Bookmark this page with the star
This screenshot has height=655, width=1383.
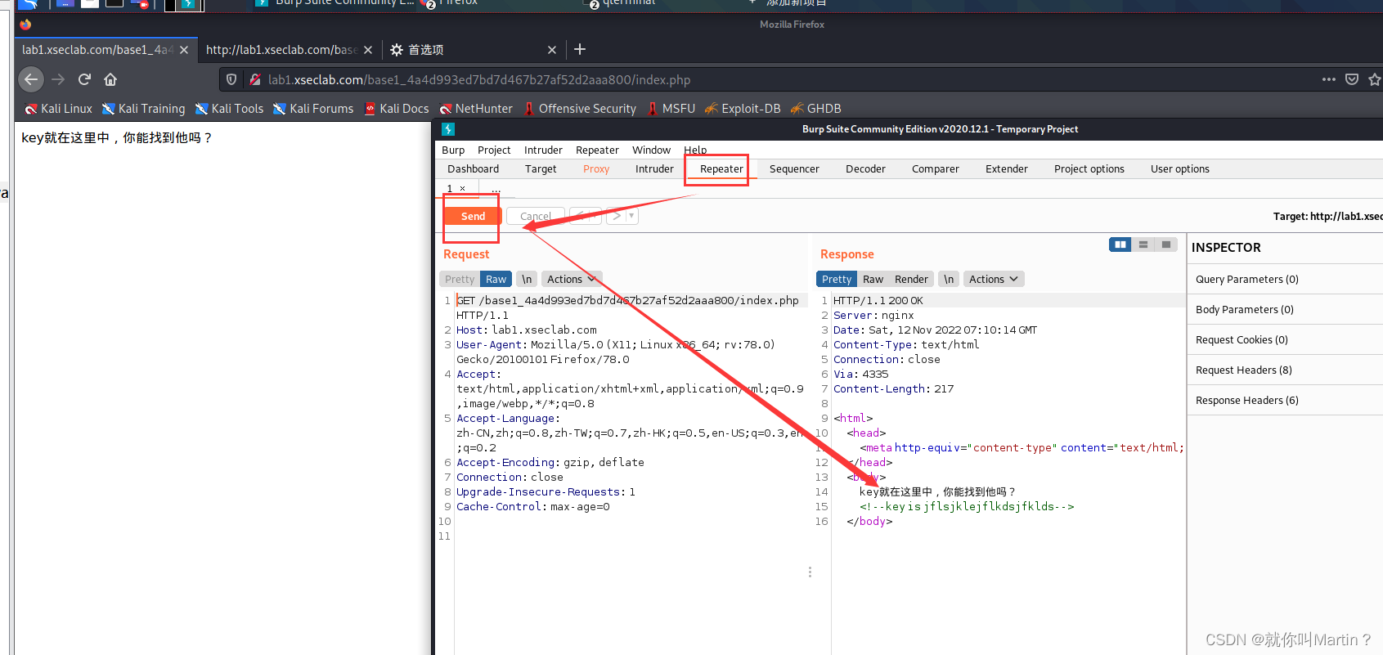[x=1375, y=79]
